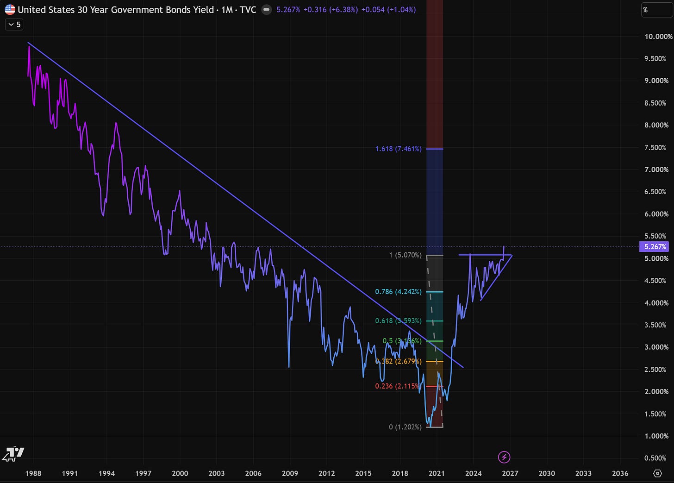Screen dimensions: 674x483
Task: Click the 2015 label on the time axis
Action: [363, 473]
